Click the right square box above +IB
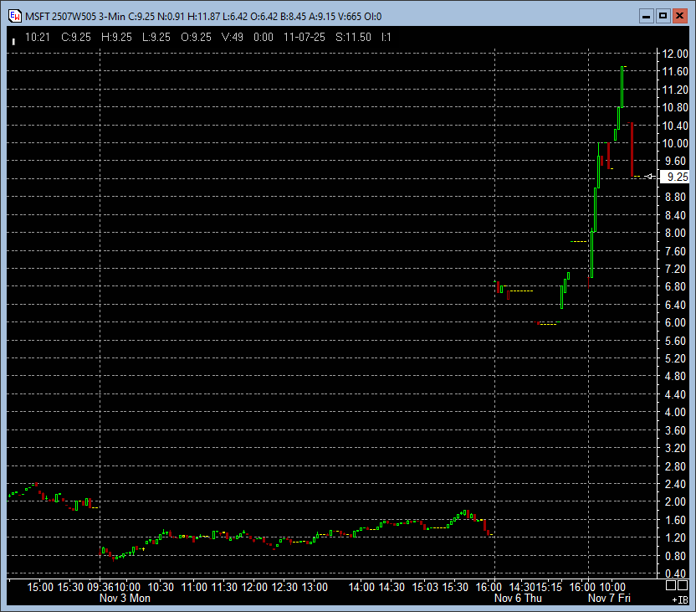The width and height of the screenshot is (696, 612). coord(683,586)
